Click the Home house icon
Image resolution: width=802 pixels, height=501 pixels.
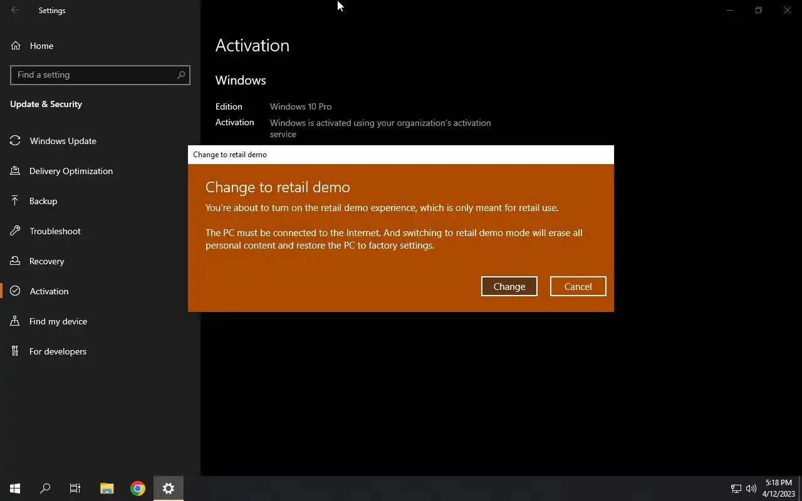coord(16,46)
